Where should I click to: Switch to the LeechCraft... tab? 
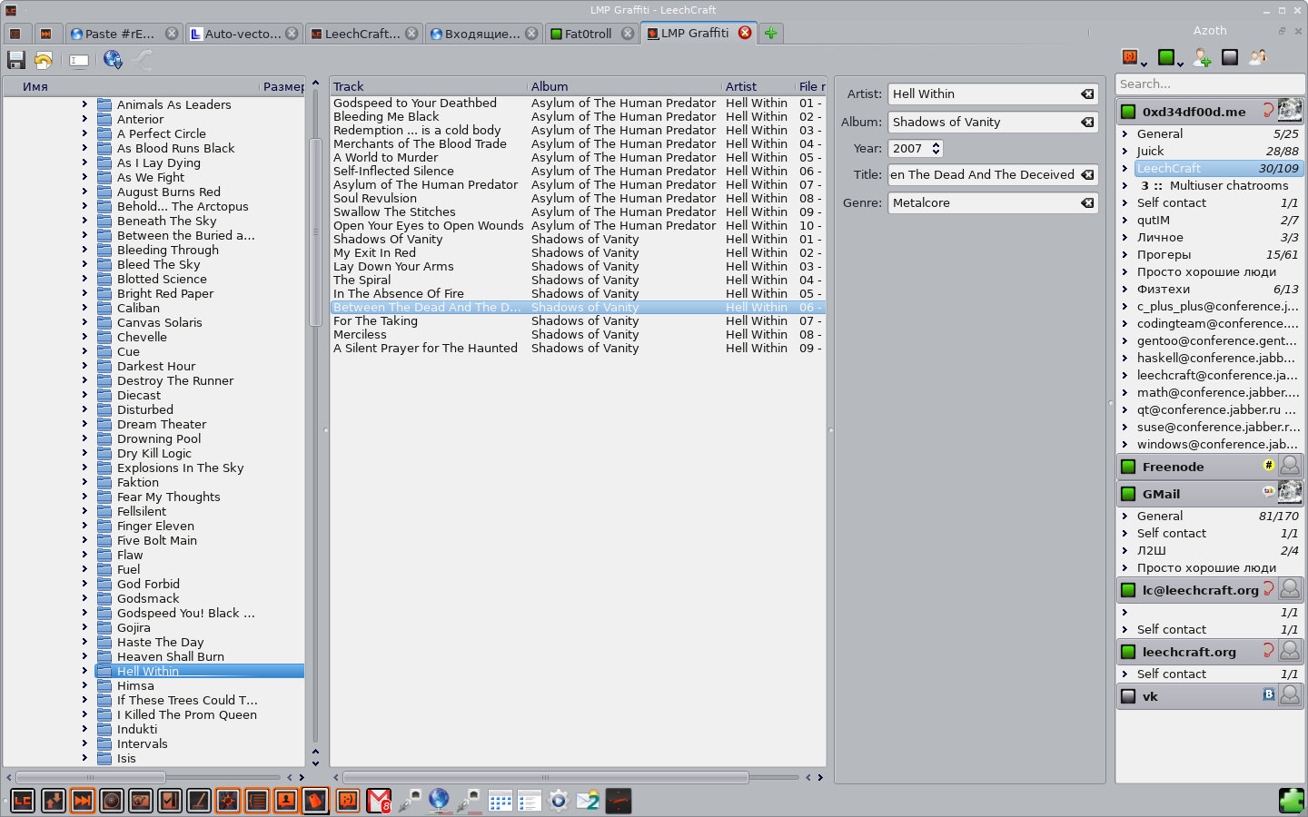[363, 34]
